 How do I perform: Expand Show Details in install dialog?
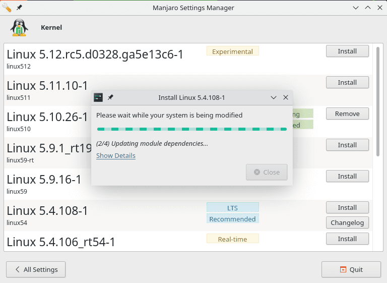click(x=116, y=156)
